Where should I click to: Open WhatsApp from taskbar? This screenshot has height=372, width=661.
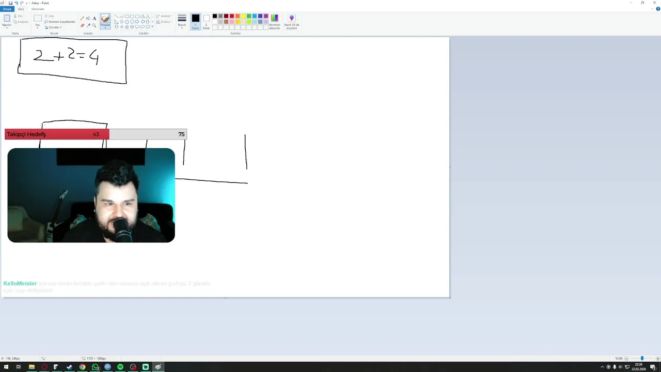(95, 367)
